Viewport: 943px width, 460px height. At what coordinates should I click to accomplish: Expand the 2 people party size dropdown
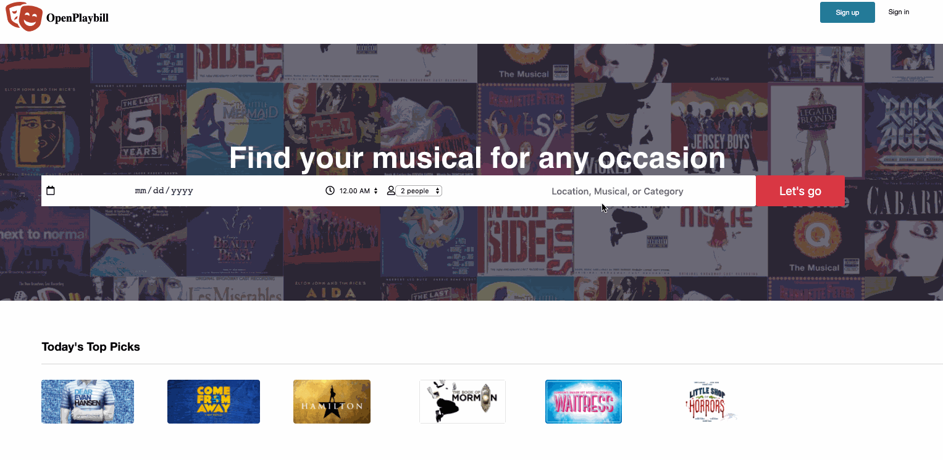click(419, 191)
